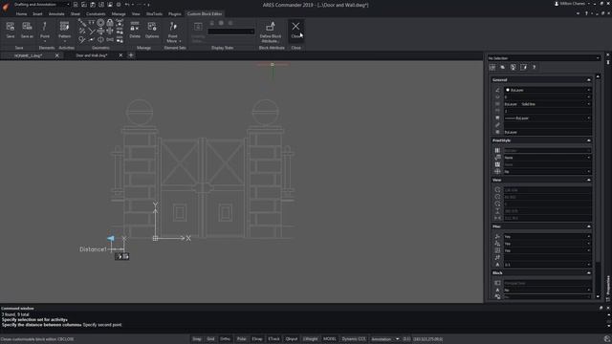Viewport: 612px width, 344px height.
Task: Toggle LWeight display in status bar
Action: [310, 339]
